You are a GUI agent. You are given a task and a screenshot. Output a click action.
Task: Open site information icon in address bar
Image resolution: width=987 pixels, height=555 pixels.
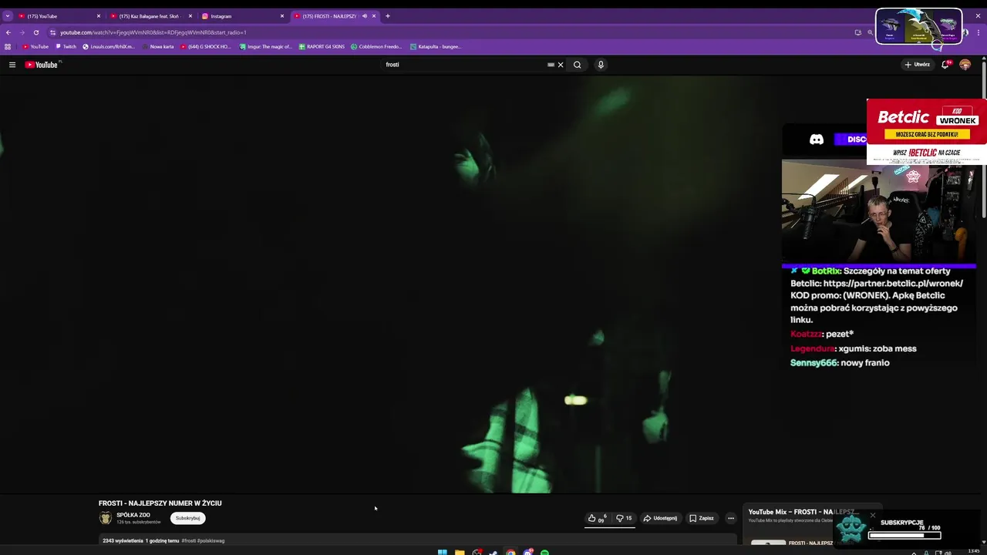coord(52,32)
